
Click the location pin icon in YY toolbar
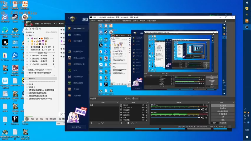click(33, 29)
